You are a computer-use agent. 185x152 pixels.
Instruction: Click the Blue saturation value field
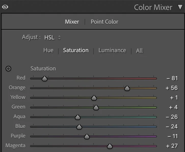172,127
